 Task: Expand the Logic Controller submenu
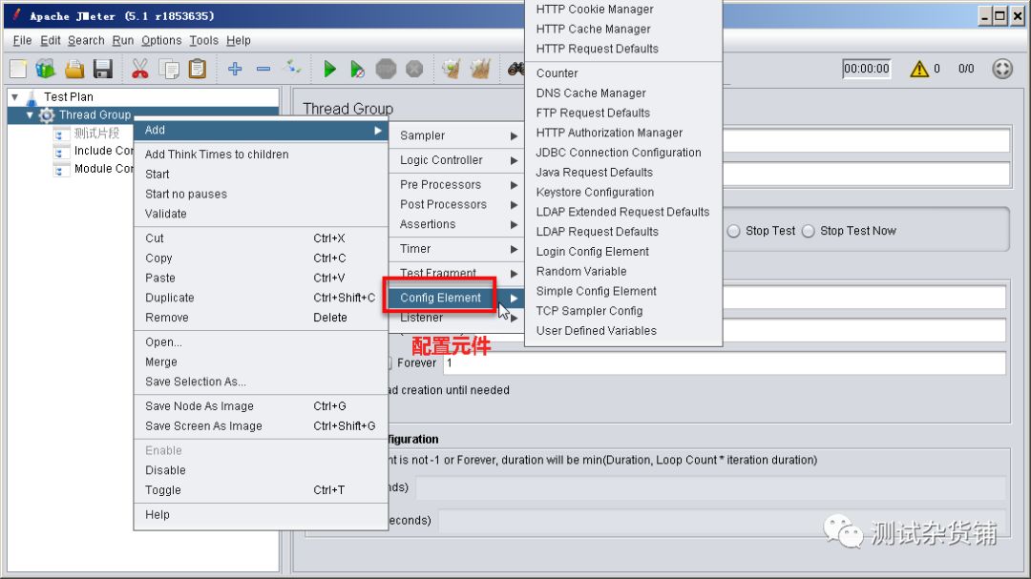click(x=457, y=159)
